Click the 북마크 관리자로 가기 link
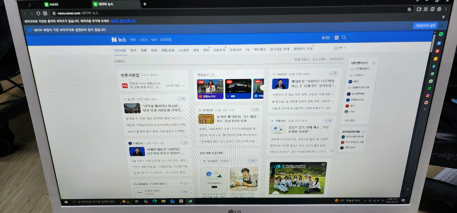Screen dimensions: 457x213 123,21
